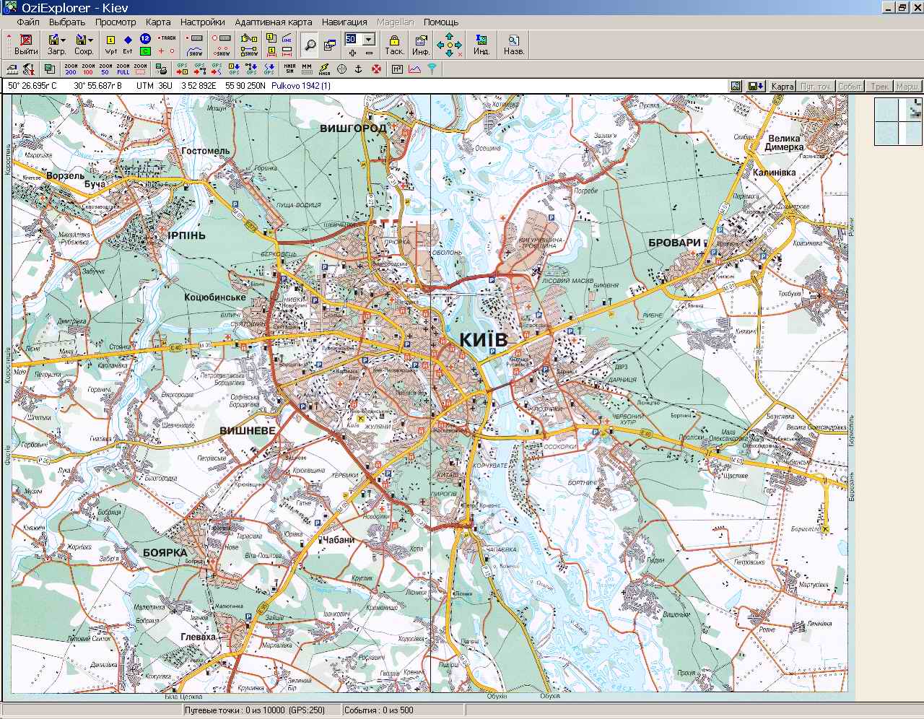Click the blue 12 route waypoint icon
The width and height of the screenshot is (924, 719).
click(145, 38)
